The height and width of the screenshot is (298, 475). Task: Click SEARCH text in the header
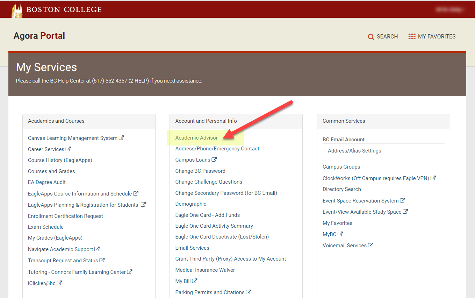[x=387, y=36]
